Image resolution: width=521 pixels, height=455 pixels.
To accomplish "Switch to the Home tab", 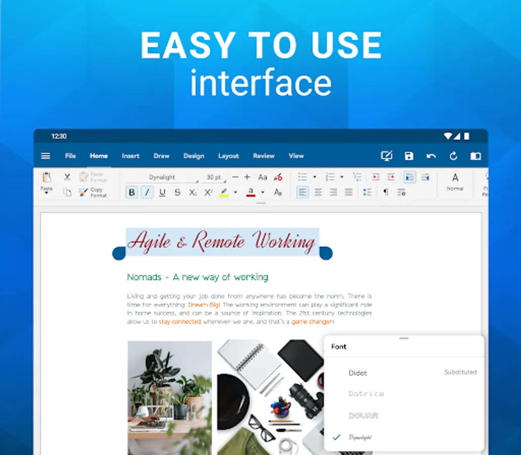I will point(99,156).
